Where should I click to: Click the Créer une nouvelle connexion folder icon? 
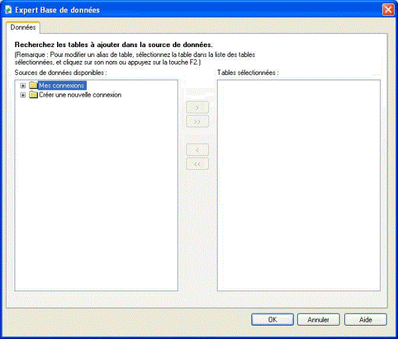pos(33,95)
